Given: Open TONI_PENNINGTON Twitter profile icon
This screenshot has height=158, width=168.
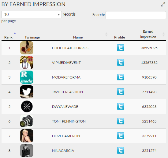Looking at the screenshot, I should 121,121.
